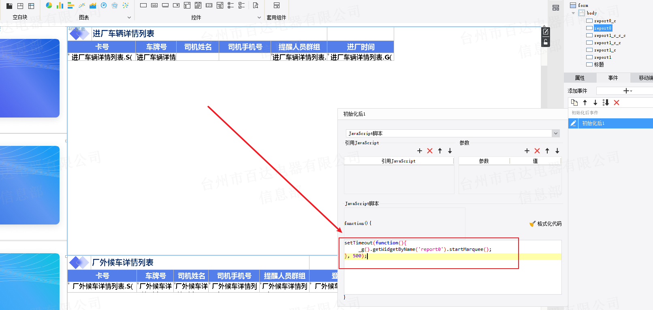Insert a radar chart from toolbar
Screen dimensions: 653x310
tap(115, 5)
